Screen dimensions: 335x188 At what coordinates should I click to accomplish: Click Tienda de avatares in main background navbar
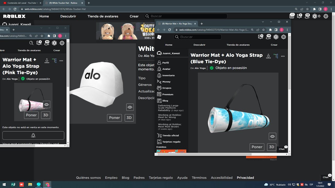pyautogui.click(x=103, y=16)
